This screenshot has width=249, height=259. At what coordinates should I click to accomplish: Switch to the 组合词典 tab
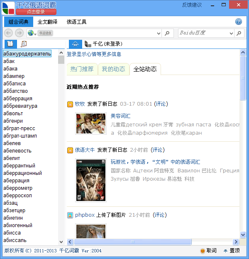click(x=19, y=22)
